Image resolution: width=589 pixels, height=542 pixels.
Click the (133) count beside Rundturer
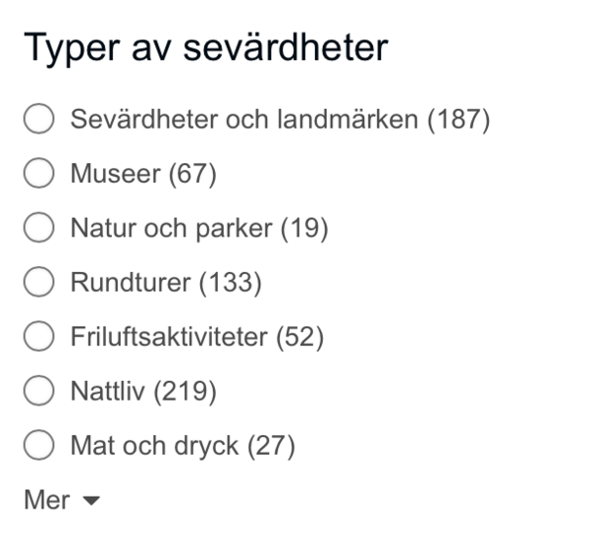231,284
